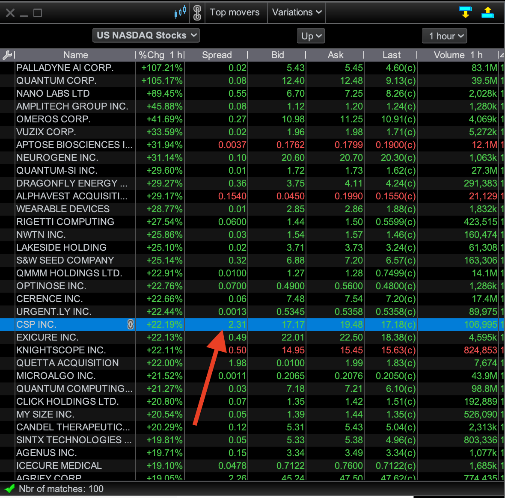Screen dimensions: 505x498
Task: Select the QUETTA ACQUISITION row
Action: 253,363
